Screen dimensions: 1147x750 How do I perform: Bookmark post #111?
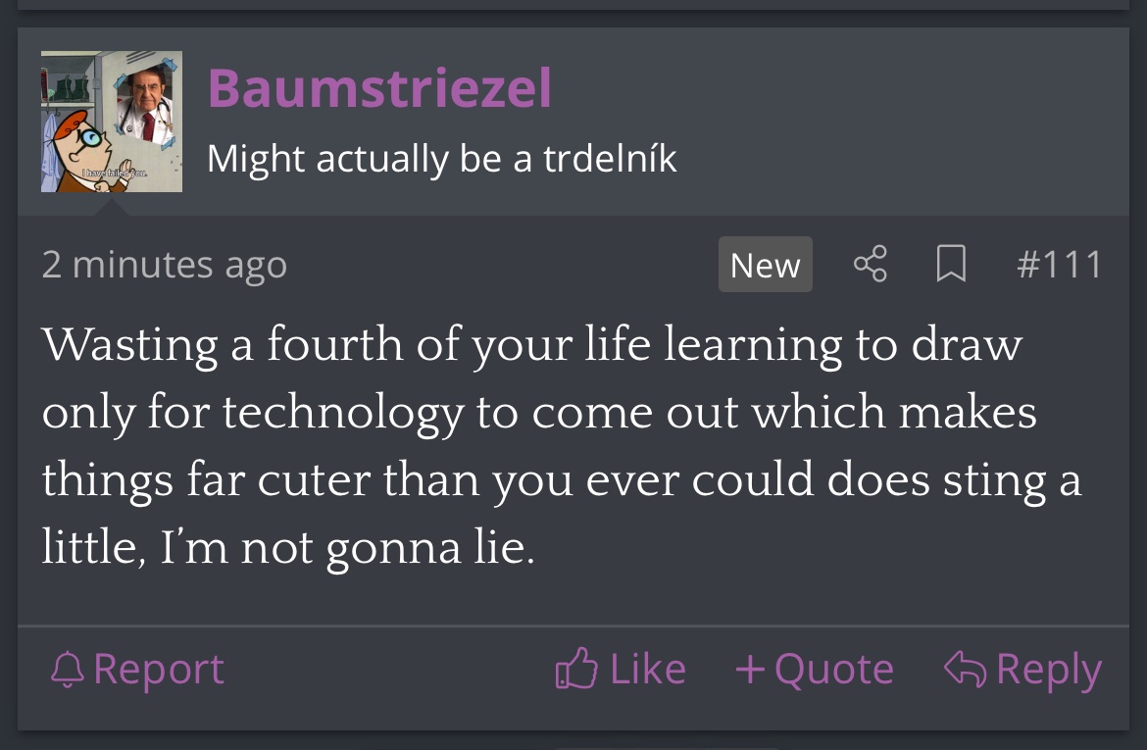click(x=950, y=265)
